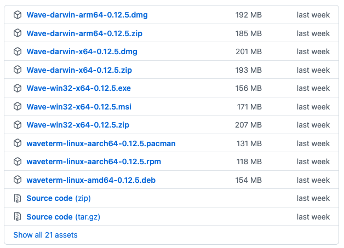Click the 192 MB size text
The width and height of the screenshot is (344, 248).
[249, 15]
